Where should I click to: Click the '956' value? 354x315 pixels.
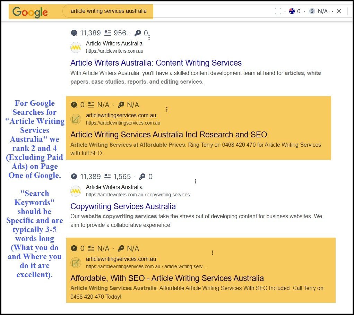click(x=120, y=33)
